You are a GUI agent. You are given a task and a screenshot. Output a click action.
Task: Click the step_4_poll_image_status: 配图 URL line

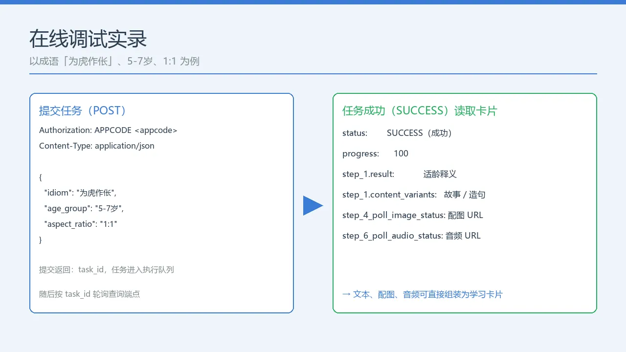413,215
